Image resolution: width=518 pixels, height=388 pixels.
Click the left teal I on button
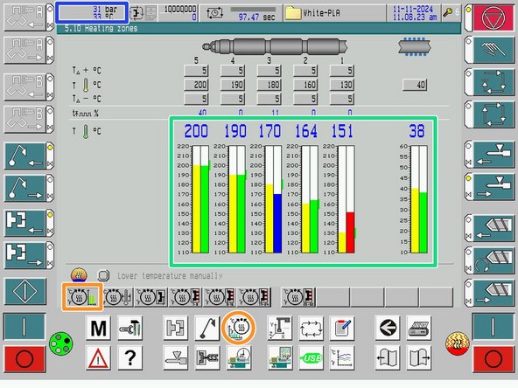24,326
